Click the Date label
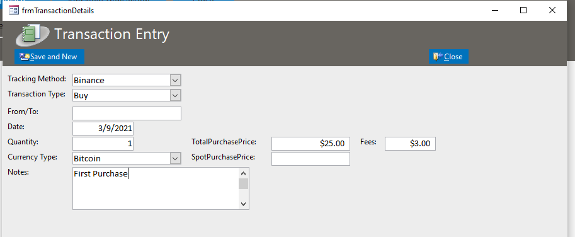575x237 pixels. pos(16,127)
